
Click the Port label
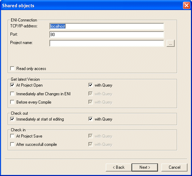14,34
